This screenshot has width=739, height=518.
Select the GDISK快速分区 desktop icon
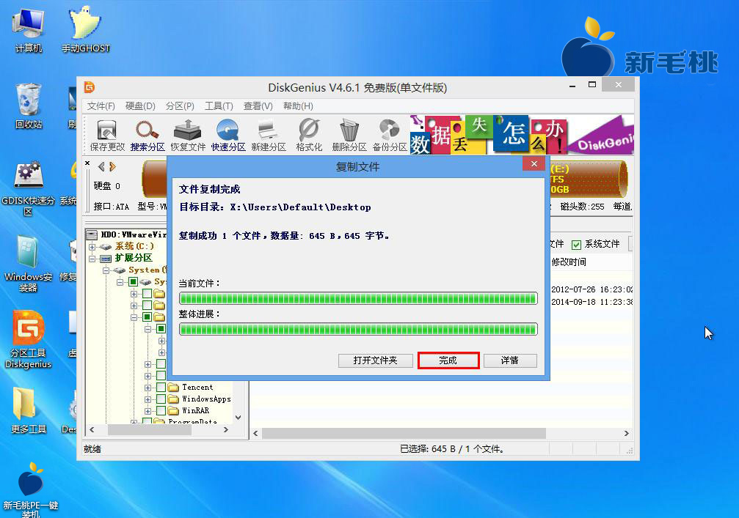[29, 188]
